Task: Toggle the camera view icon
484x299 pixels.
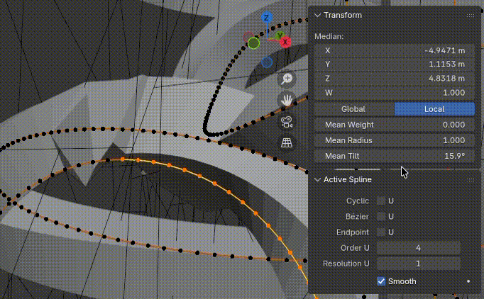Action: [x=287, y=122]
